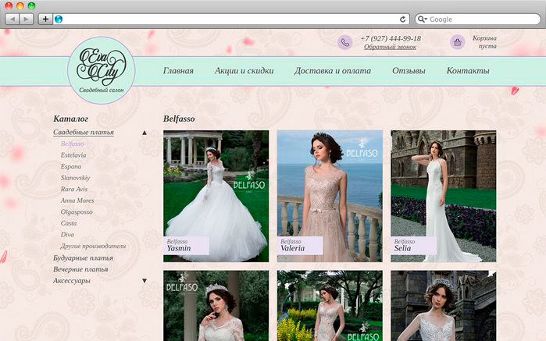Click the Belfasso Yasmin label
Viewport: 546px width, 341px height.
click(186, 246)
